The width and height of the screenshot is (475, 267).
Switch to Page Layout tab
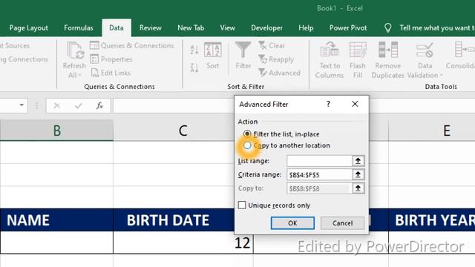[28, 28]
